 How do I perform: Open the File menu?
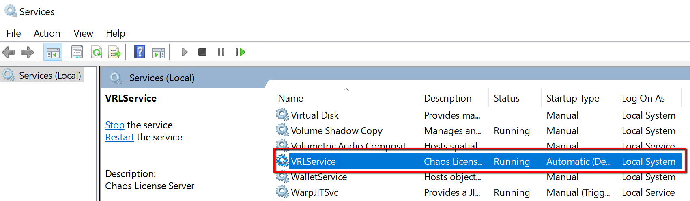coord(13,33)
